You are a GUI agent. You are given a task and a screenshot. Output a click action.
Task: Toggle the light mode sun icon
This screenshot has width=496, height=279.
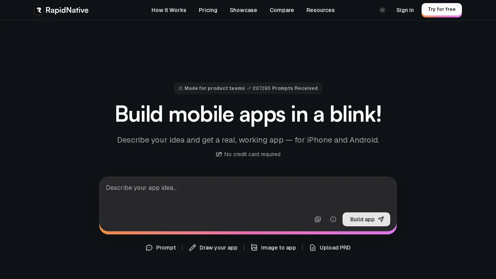(x=382, y=10)
